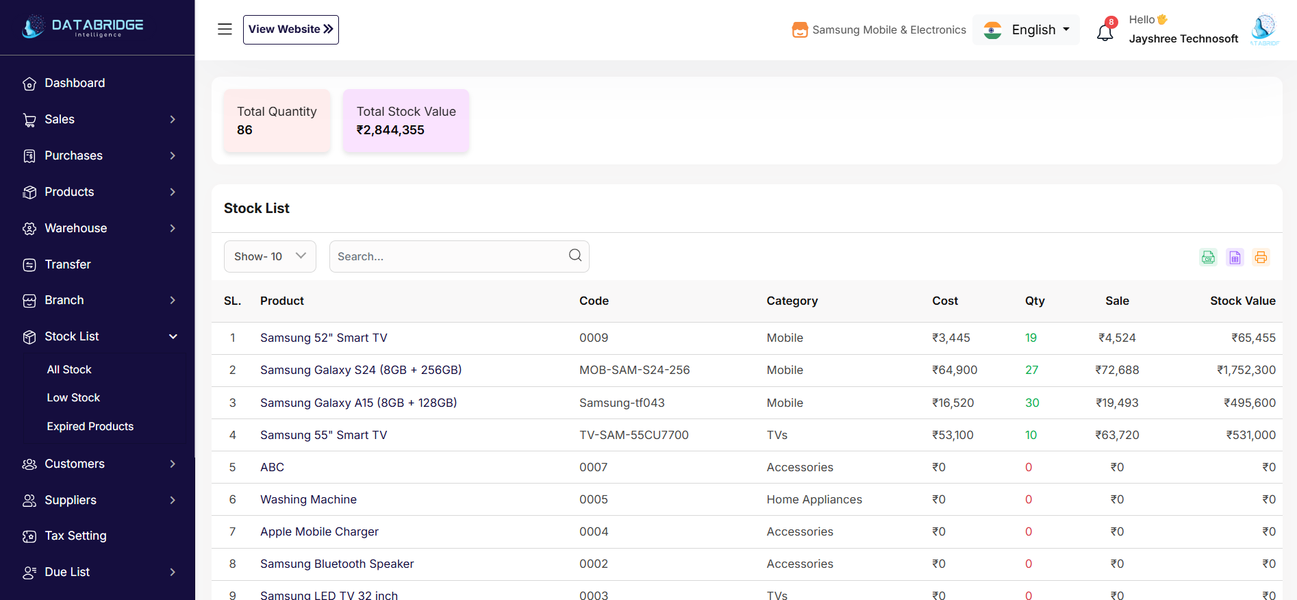
Task: Click the Transfer icon in sidebar
Action: (29, 265)
